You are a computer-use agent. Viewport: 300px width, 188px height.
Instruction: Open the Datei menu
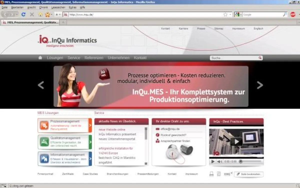click(4, 7)
